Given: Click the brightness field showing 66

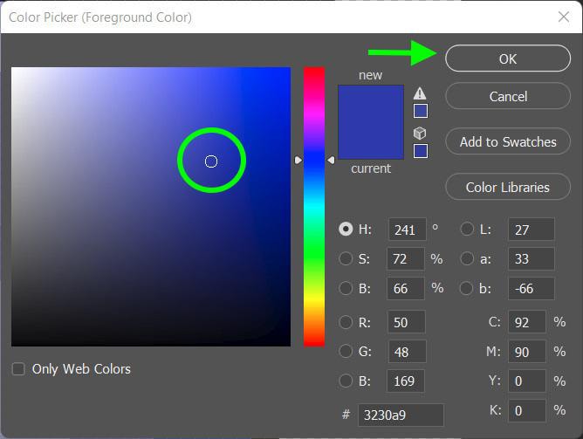Looking at the screenshot, I should (406, 288).
